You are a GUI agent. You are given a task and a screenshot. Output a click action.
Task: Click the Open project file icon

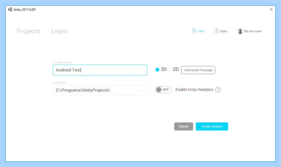click(216, 31)
